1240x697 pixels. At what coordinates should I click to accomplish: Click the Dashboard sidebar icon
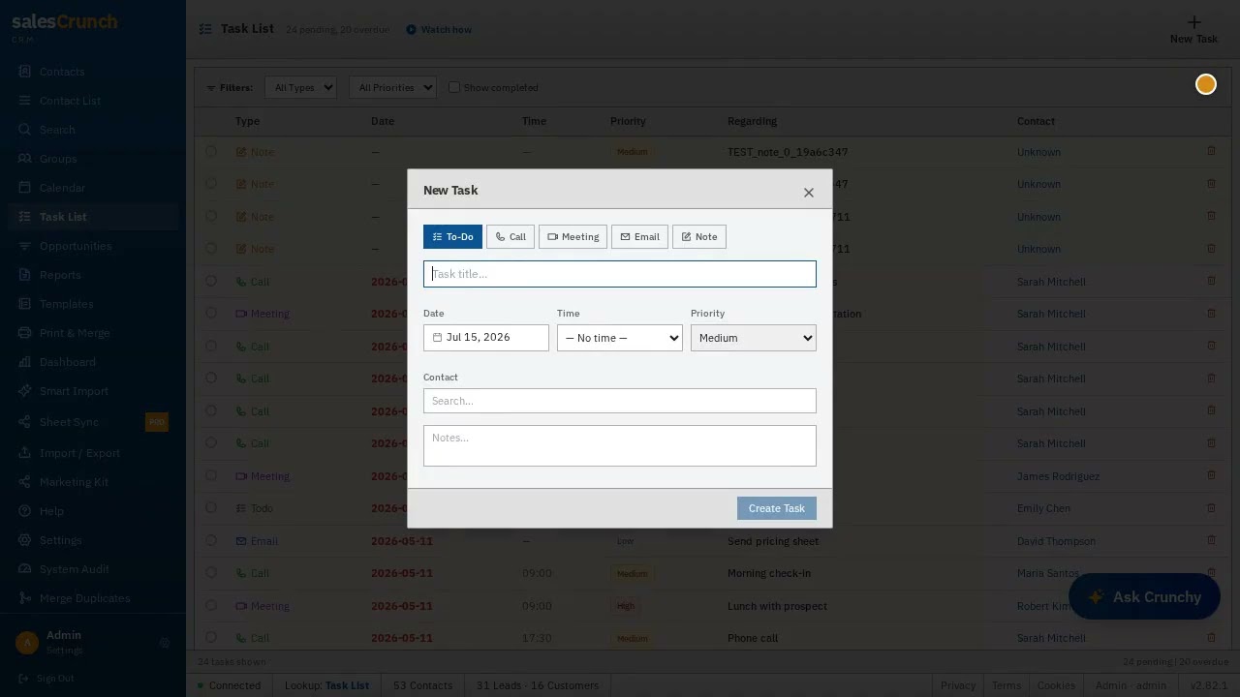24,362
